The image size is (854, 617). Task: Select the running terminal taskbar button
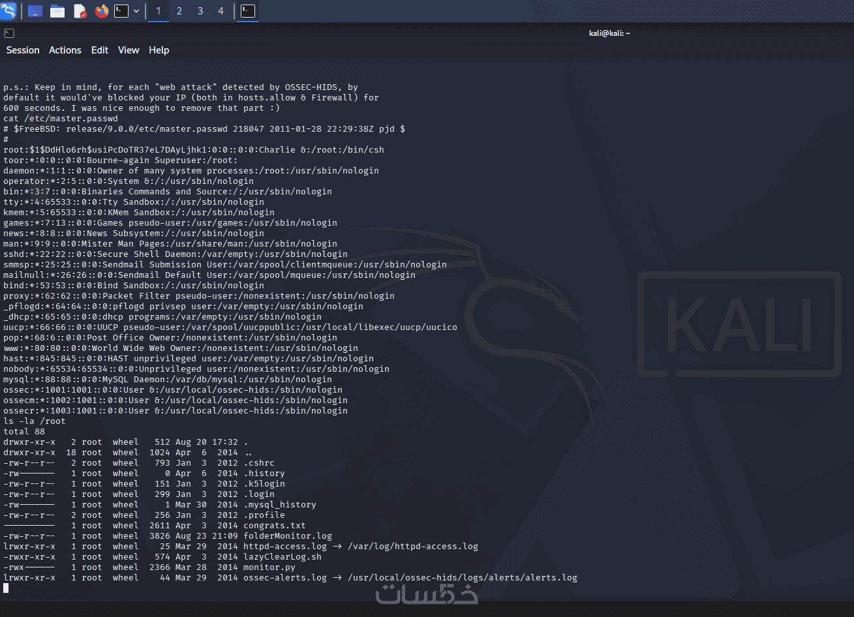pyautogui.click(x=248, y=11)
